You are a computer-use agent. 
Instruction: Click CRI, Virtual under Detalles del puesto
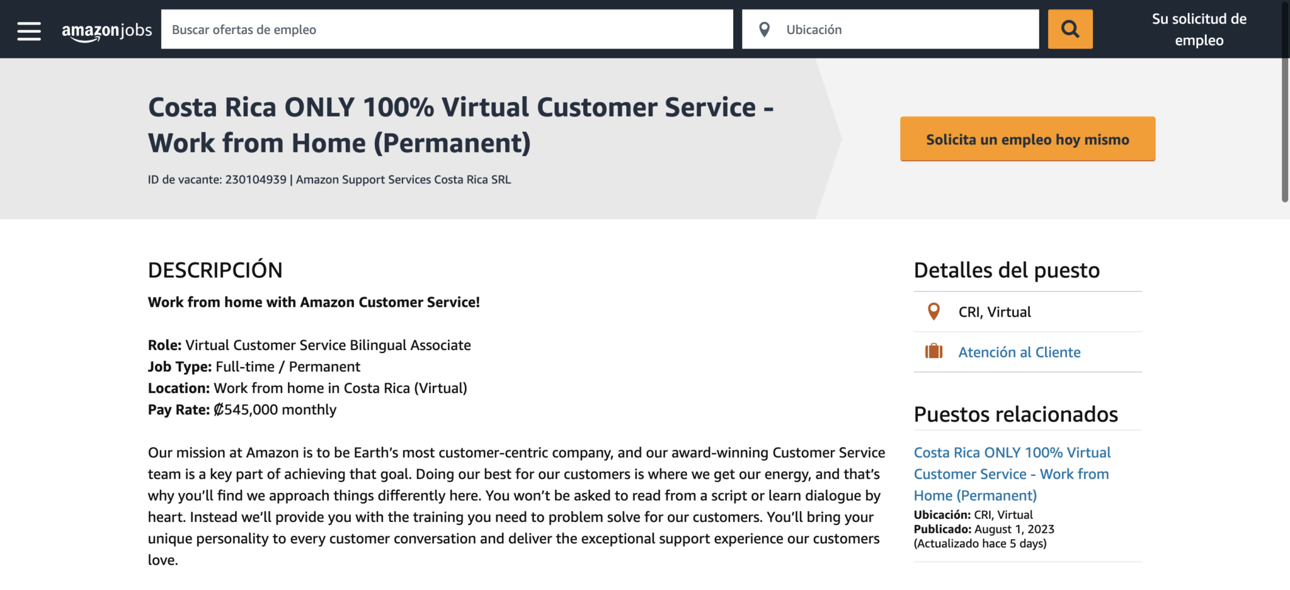point(994,311)
